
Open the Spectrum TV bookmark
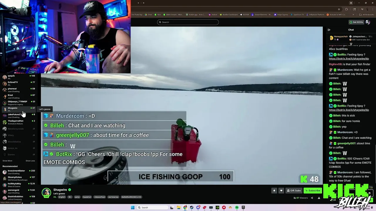pos(297,15)
